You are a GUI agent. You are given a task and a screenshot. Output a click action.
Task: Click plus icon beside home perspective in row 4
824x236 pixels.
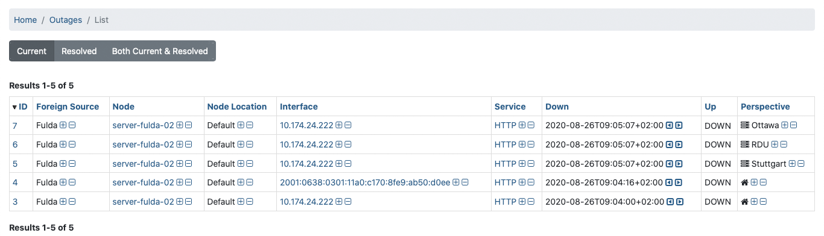[755, 182]
